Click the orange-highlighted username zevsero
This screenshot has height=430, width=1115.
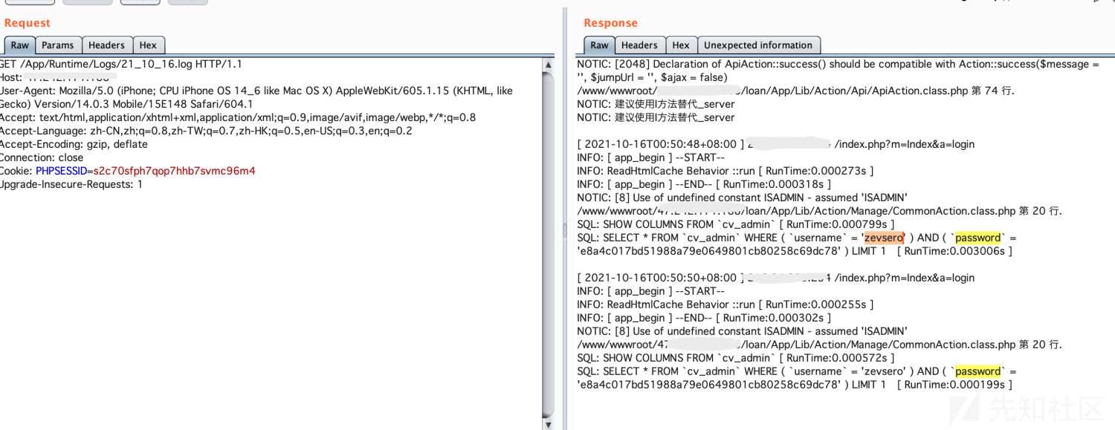[884, 238]
